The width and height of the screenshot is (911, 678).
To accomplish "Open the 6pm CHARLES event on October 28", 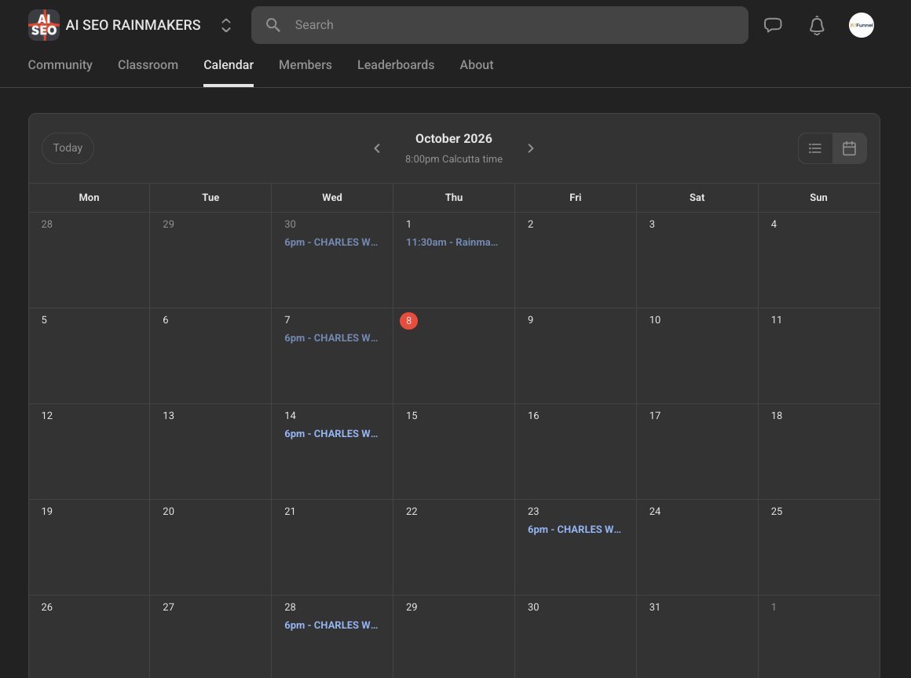I will 331,625.
